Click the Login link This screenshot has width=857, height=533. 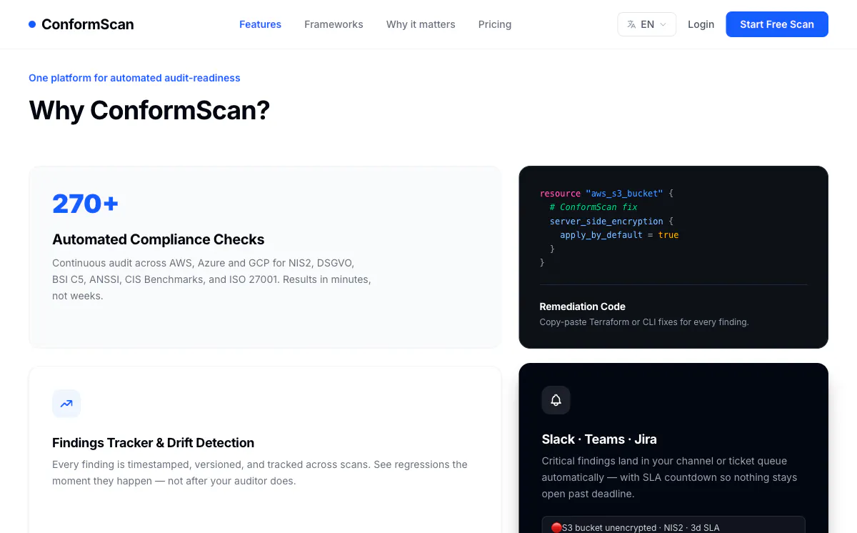(x=701, y=24)
